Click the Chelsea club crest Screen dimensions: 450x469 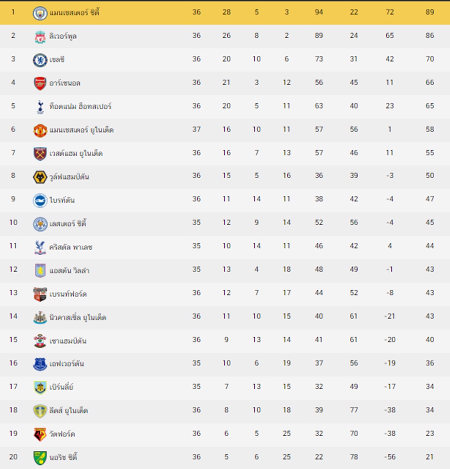(40, 60)
